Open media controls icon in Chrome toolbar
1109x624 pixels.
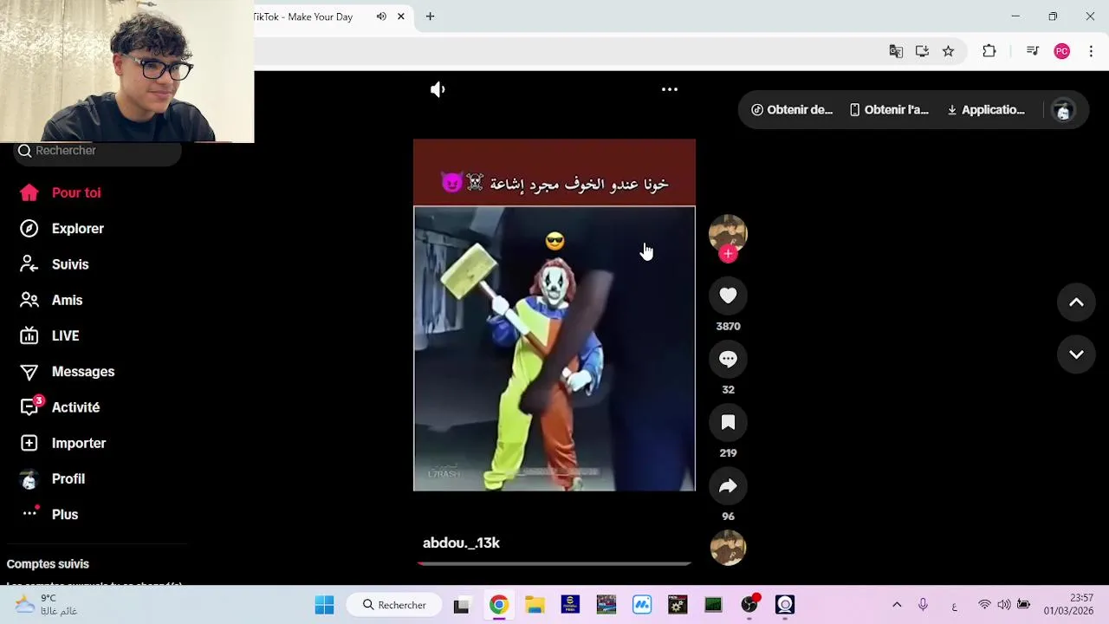tap(1032, 51)
